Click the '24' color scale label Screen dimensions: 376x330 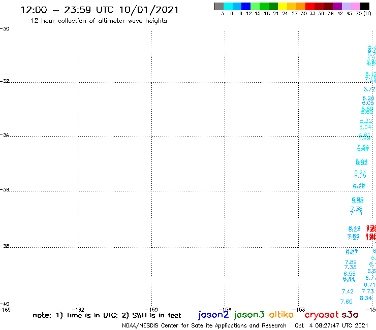click(285, 14)
